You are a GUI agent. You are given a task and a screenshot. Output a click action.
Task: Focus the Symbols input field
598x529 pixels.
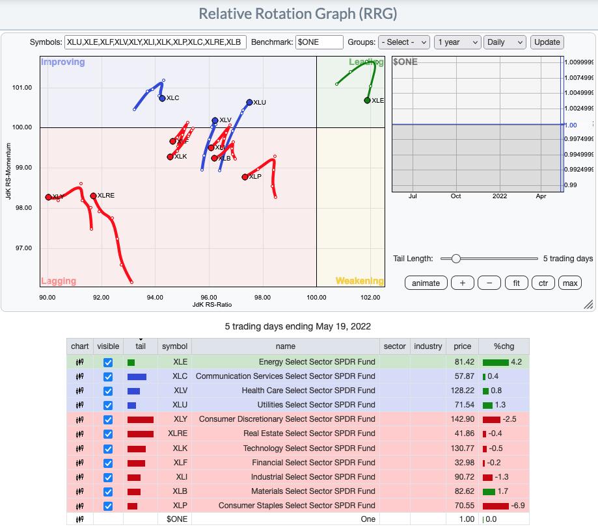(156, 42)
